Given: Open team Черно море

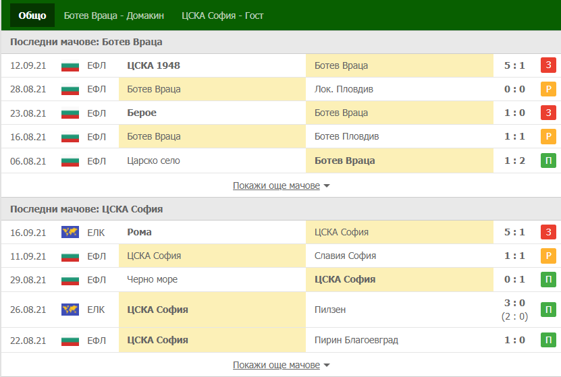Looking at the screenshot, I should pos(152,279).
